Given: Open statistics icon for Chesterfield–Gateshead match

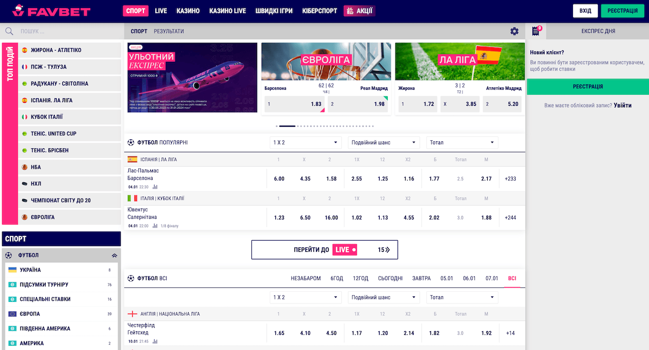Looking at the screenshot, I should (x=155, y=341).
